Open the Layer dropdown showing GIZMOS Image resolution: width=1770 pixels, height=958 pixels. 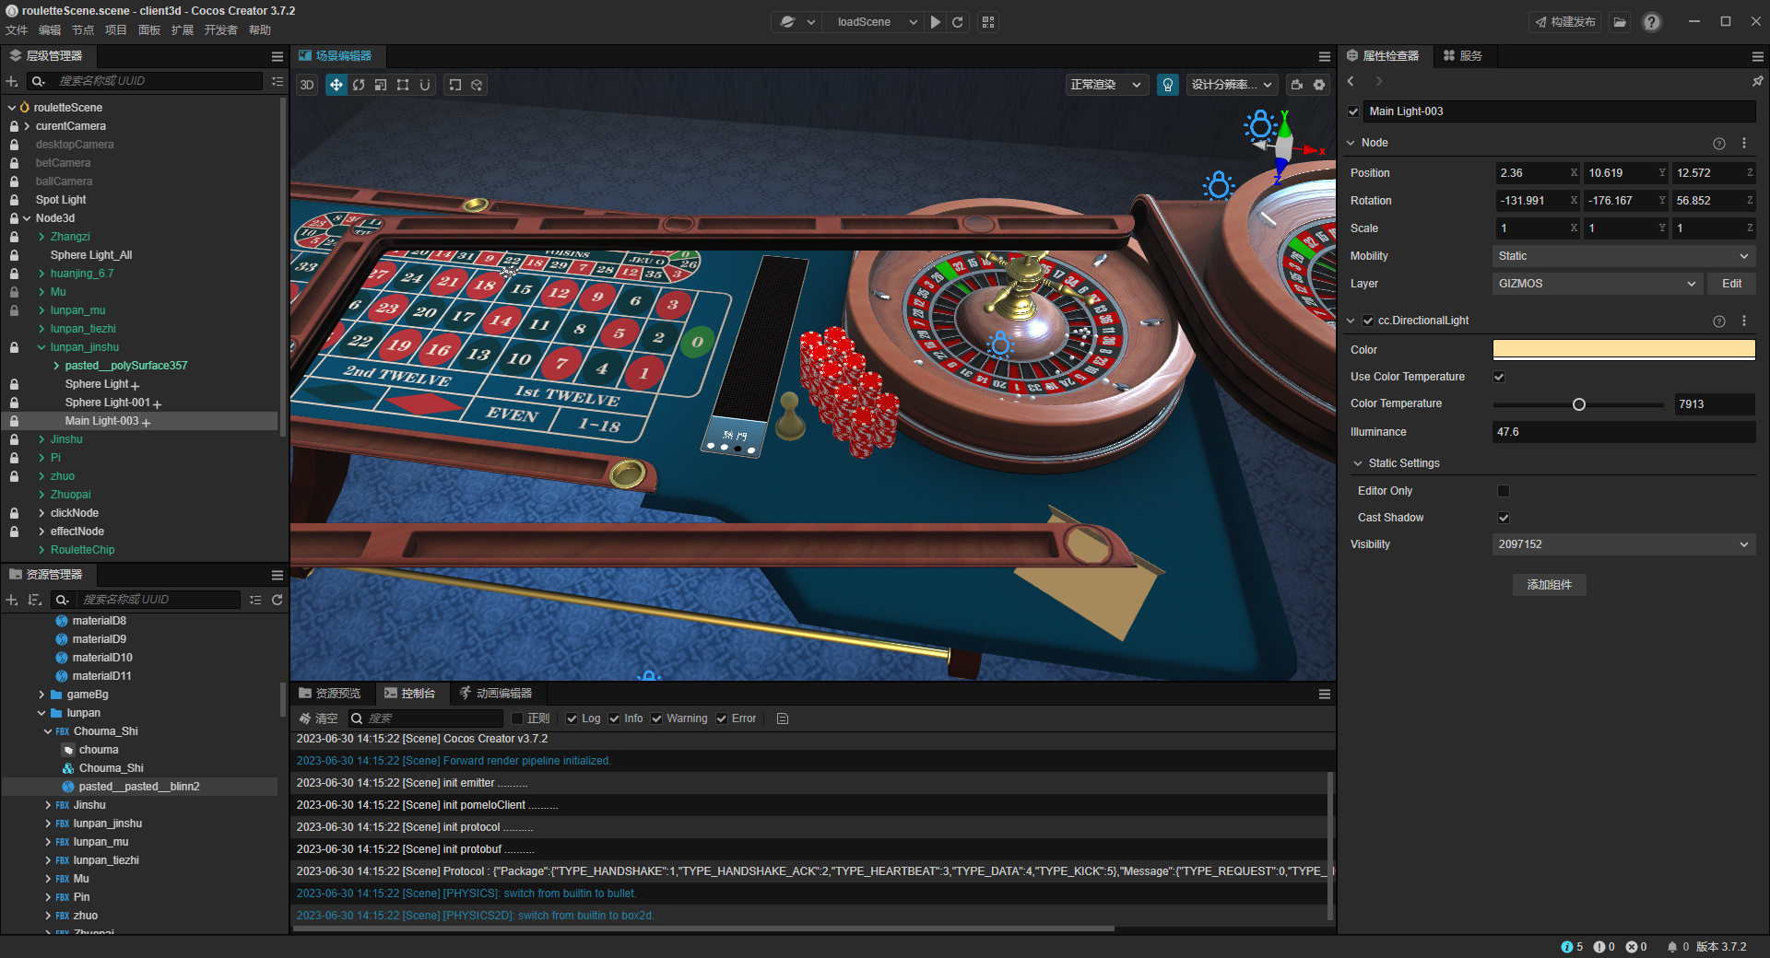(x=1597, y=284)
